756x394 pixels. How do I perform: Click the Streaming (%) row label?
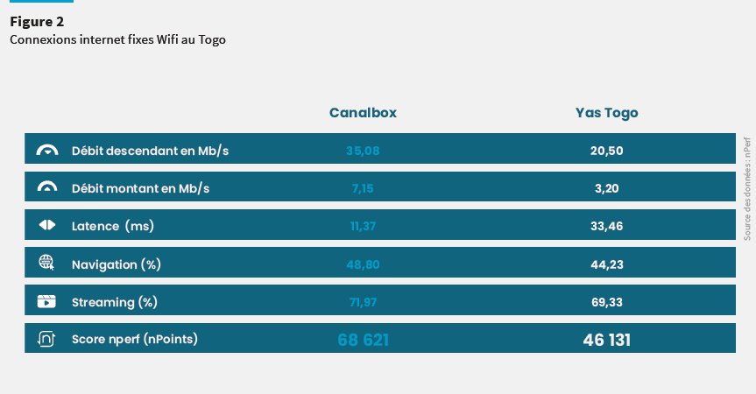coord(114,302)
